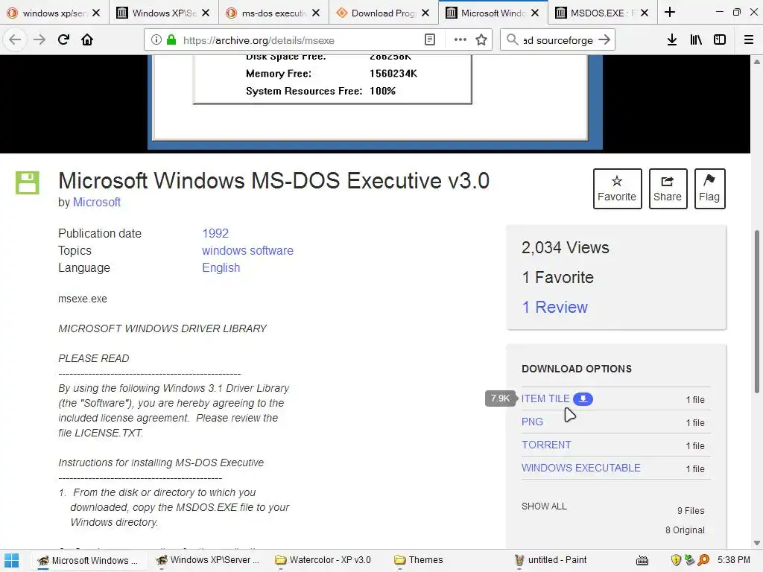Click the search magnifier icon

click(512, 40)
